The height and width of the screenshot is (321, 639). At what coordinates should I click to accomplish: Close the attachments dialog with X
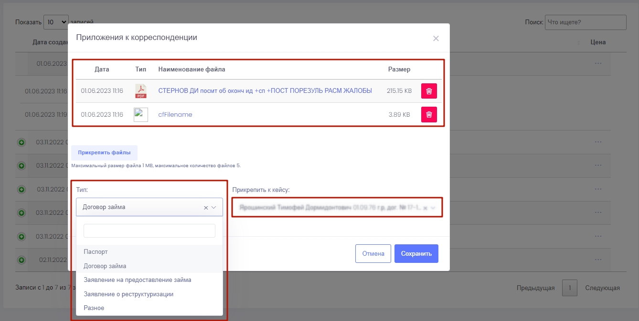tap(436, 39)
